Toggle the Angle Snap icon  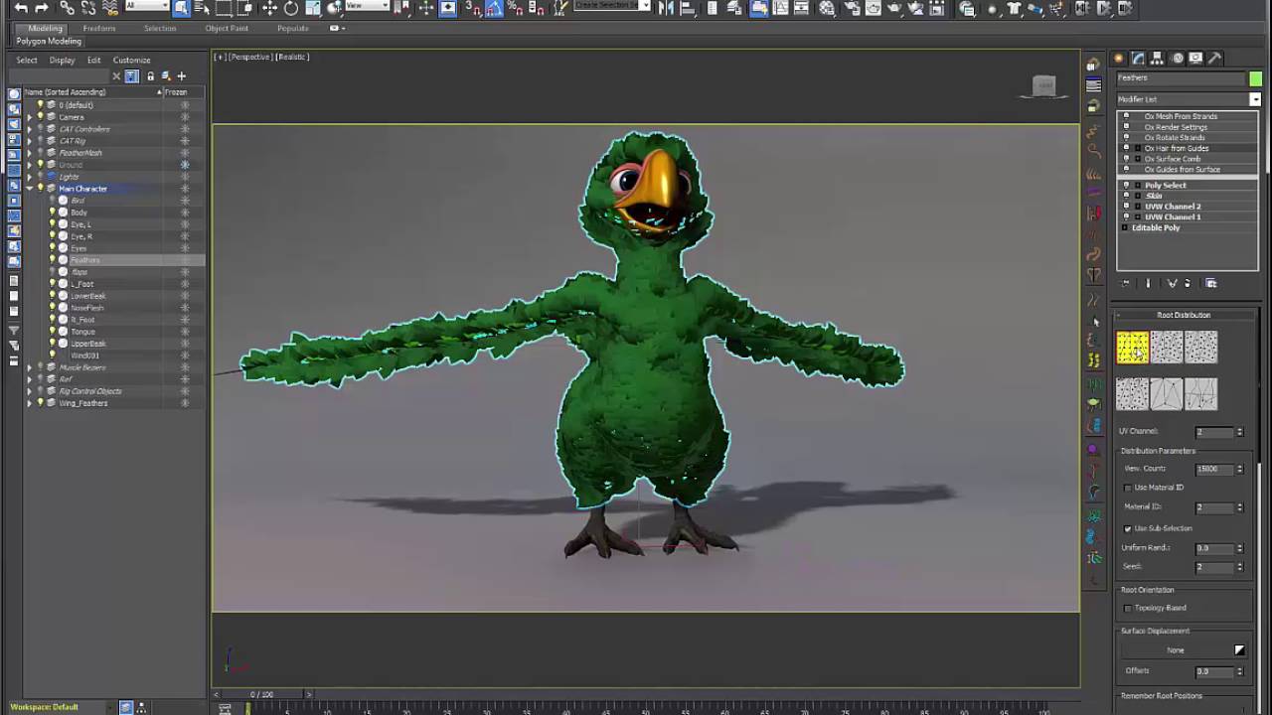(492, 8)
